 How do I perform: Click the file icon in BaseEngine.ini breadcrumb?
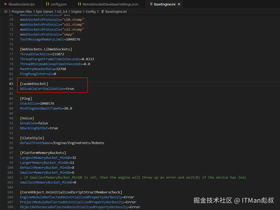coord(103,11)
